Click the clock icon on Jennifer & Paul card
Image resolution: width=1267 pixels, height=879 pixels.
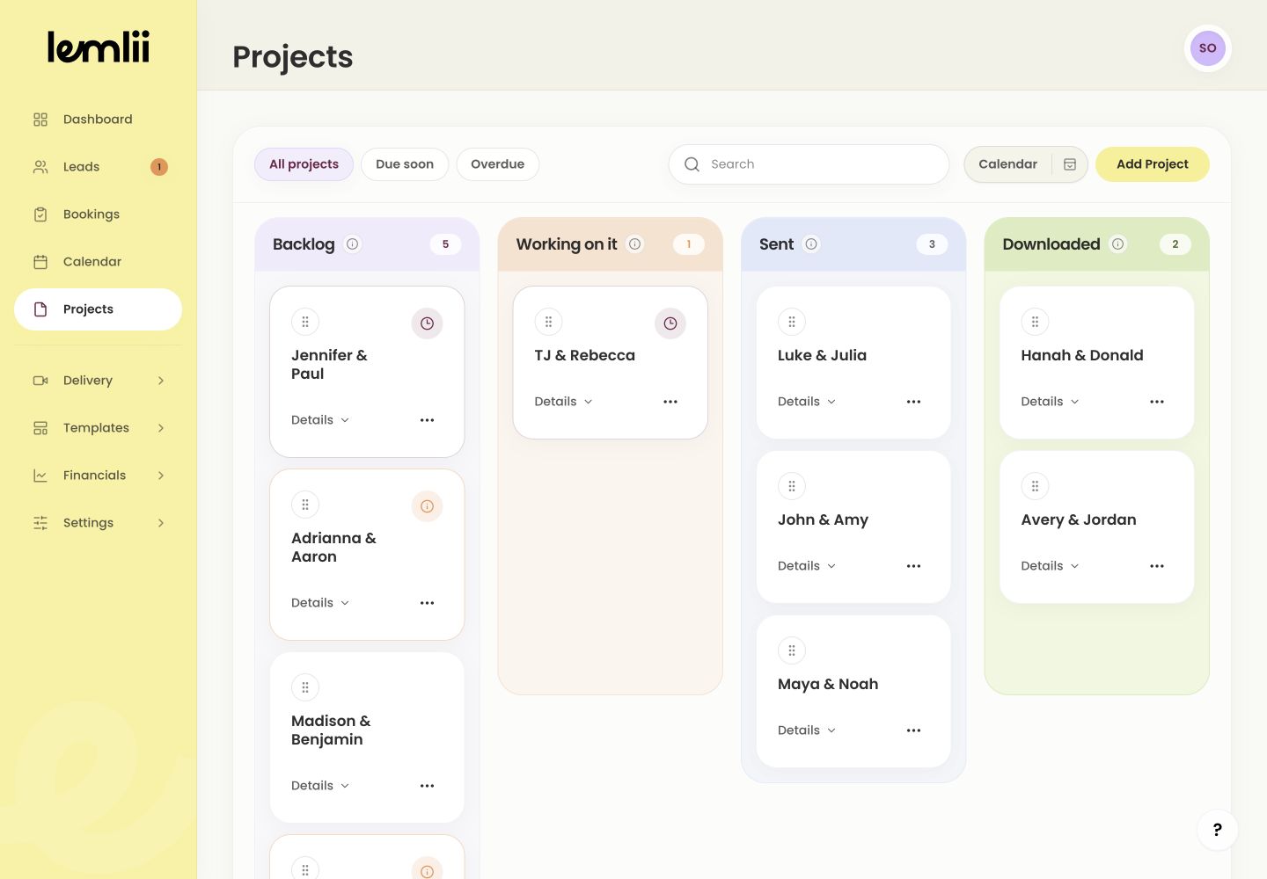[427, 323]
